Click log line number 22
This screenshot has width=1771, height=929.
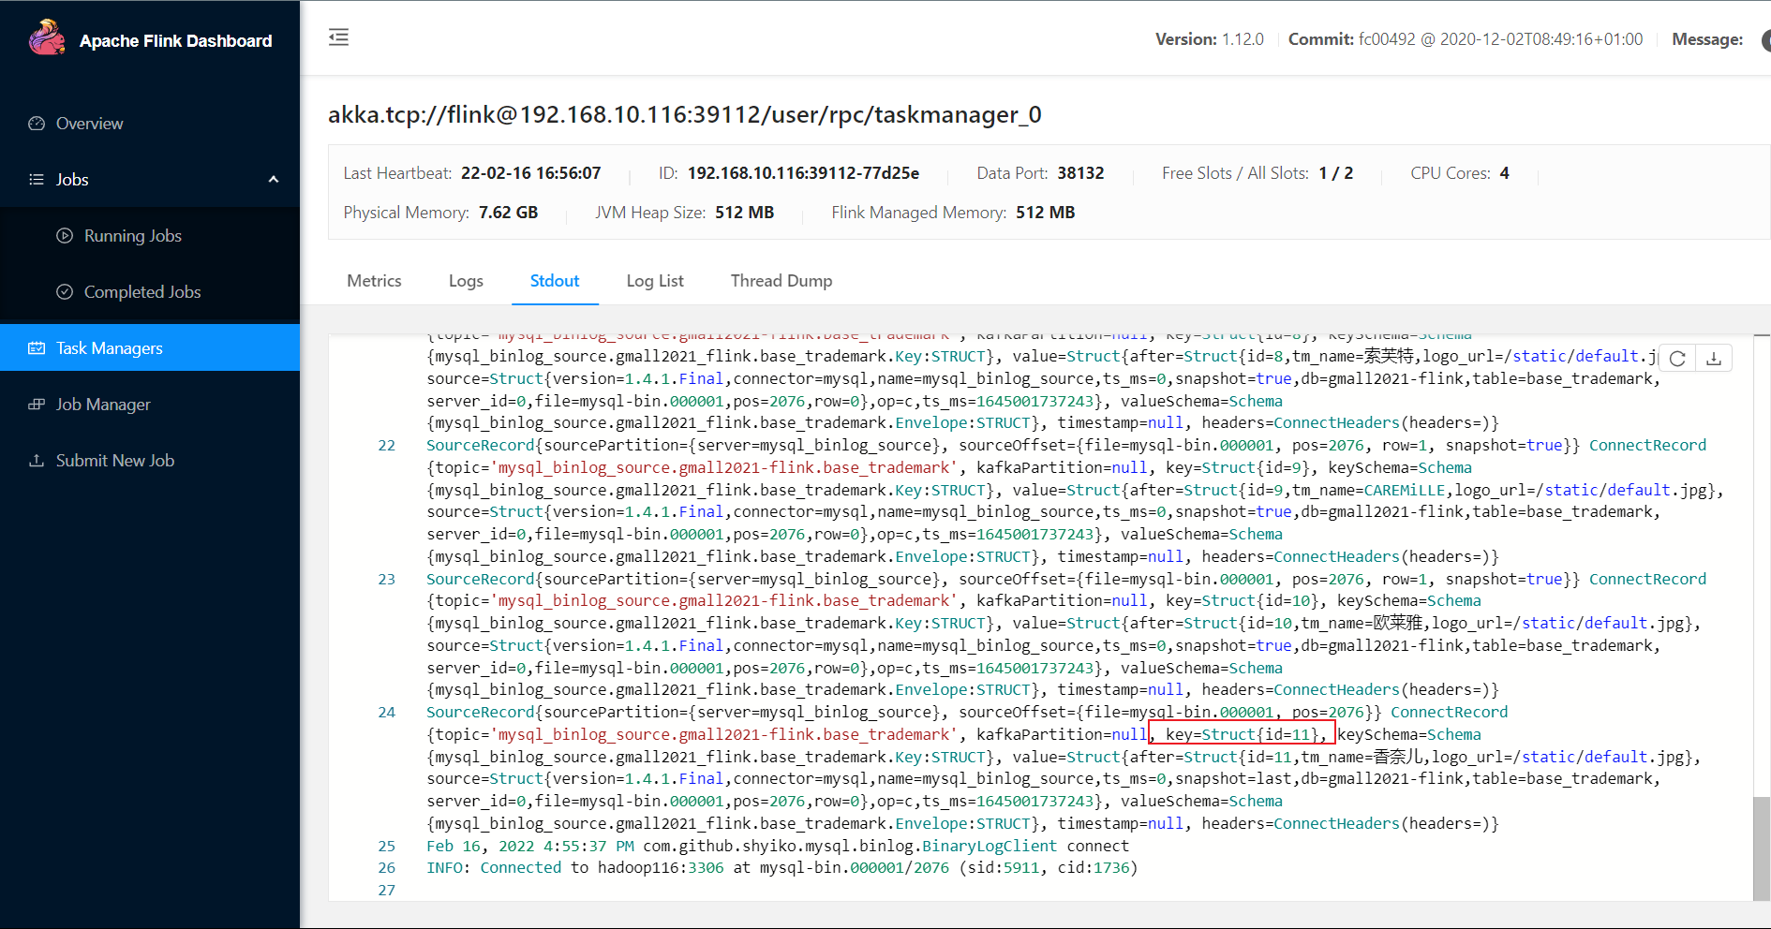pyautogui.click(x=387, y=446)
